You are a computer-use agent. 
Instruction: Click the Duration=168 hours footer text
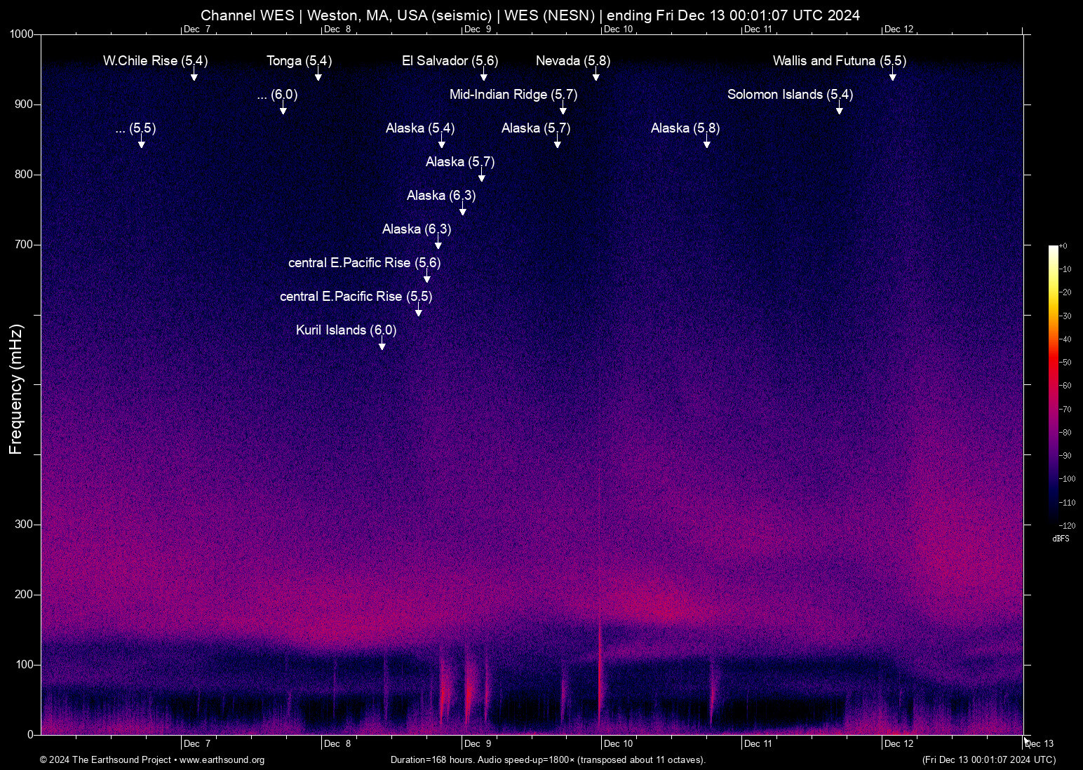(x=547, y=760)
